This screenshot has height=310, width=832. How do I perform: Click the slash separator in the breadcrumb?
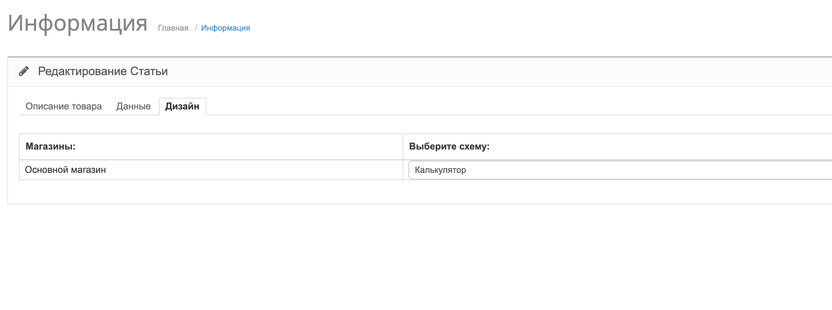tap(196, 28)
